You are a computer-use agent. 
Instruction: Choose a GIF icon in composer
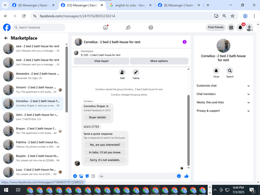[x=93, y=176]
